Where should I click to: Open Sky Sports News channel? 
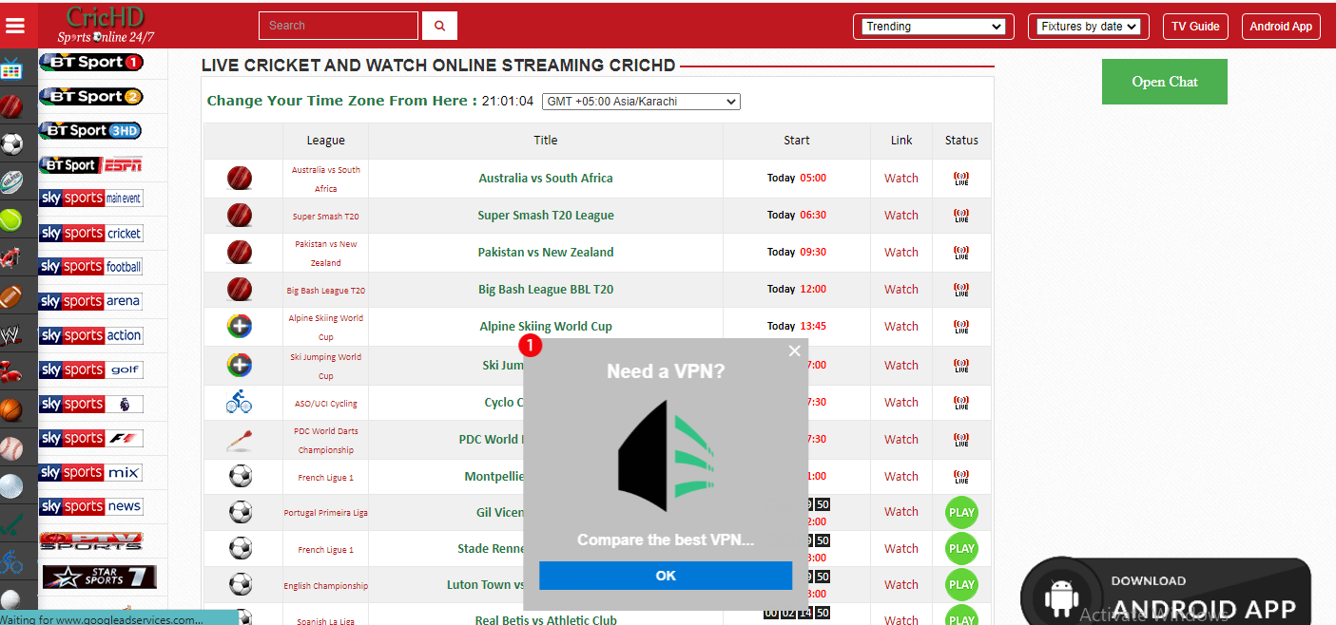pos(91,506)
